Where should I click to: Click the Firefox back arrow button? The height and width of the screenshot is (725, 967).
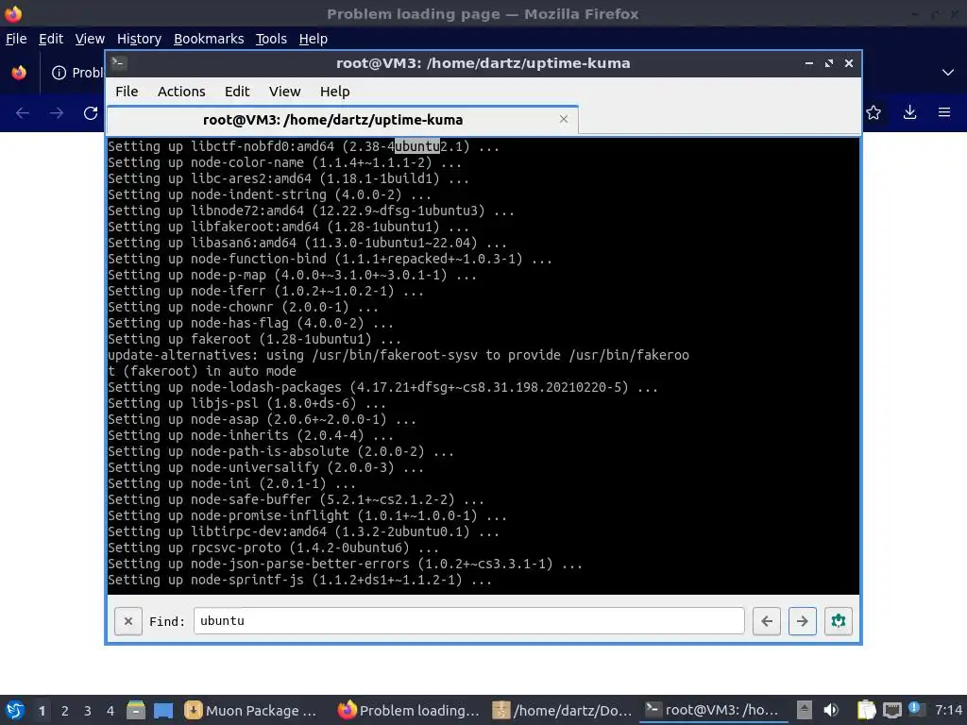click(x=23, y=113)
